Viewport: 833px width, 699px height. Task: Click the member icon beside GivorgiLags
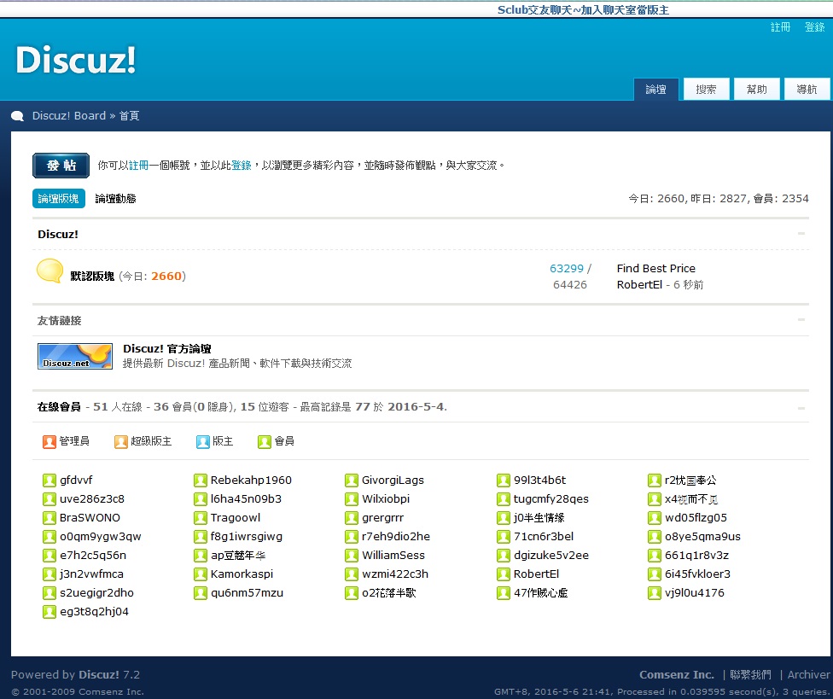pyautogui.click(x=352, y=481)
